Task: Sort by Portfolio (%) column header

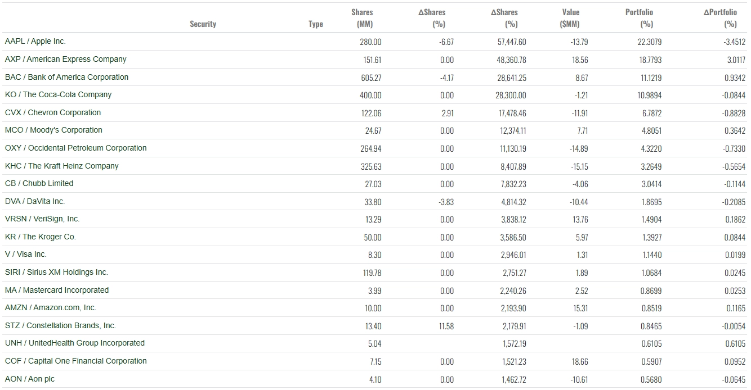Action: click(639, 18)
